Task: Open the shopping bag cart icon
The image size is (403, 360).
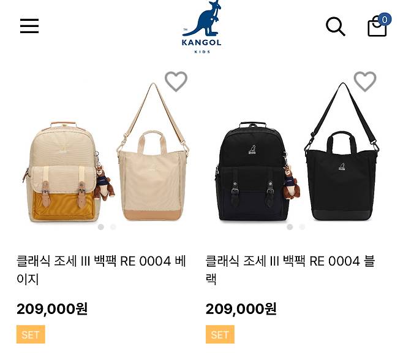Action: point(377,27)
